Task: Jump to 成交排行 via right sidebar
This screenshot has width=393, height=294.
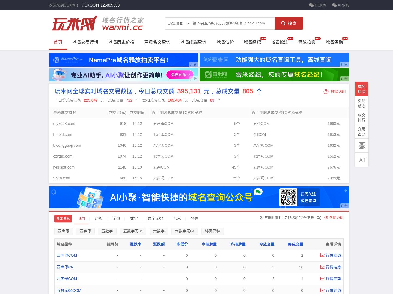Action: coord(362,117)
